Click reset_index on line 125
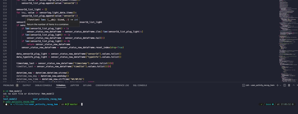The width and height of the screenshot is (298, 114). pyautogui.click(x=103, y=48)
